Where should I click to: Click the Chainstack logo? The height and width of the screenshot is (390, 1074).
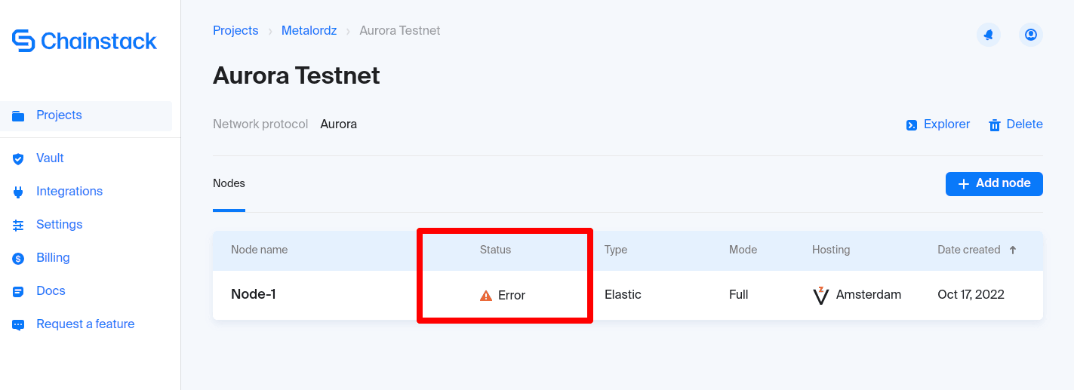coord(85,41)
